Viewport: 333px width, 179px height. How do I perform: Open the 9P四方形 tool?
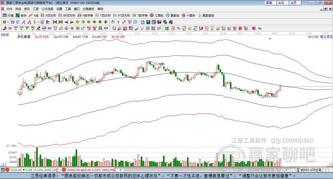click(67, 16)
